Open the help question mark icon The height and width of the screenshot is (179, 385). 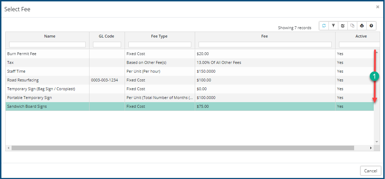tap(371, 26)
